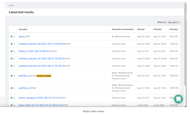Click the Duration column header
The image size is (190, 114).
tap(174, 29)
